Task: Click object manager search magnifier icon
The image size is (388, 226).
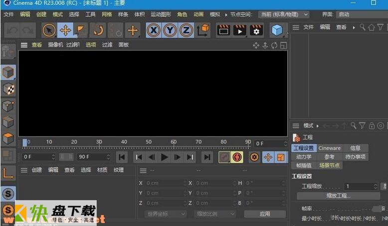Action: click(363, 27)
